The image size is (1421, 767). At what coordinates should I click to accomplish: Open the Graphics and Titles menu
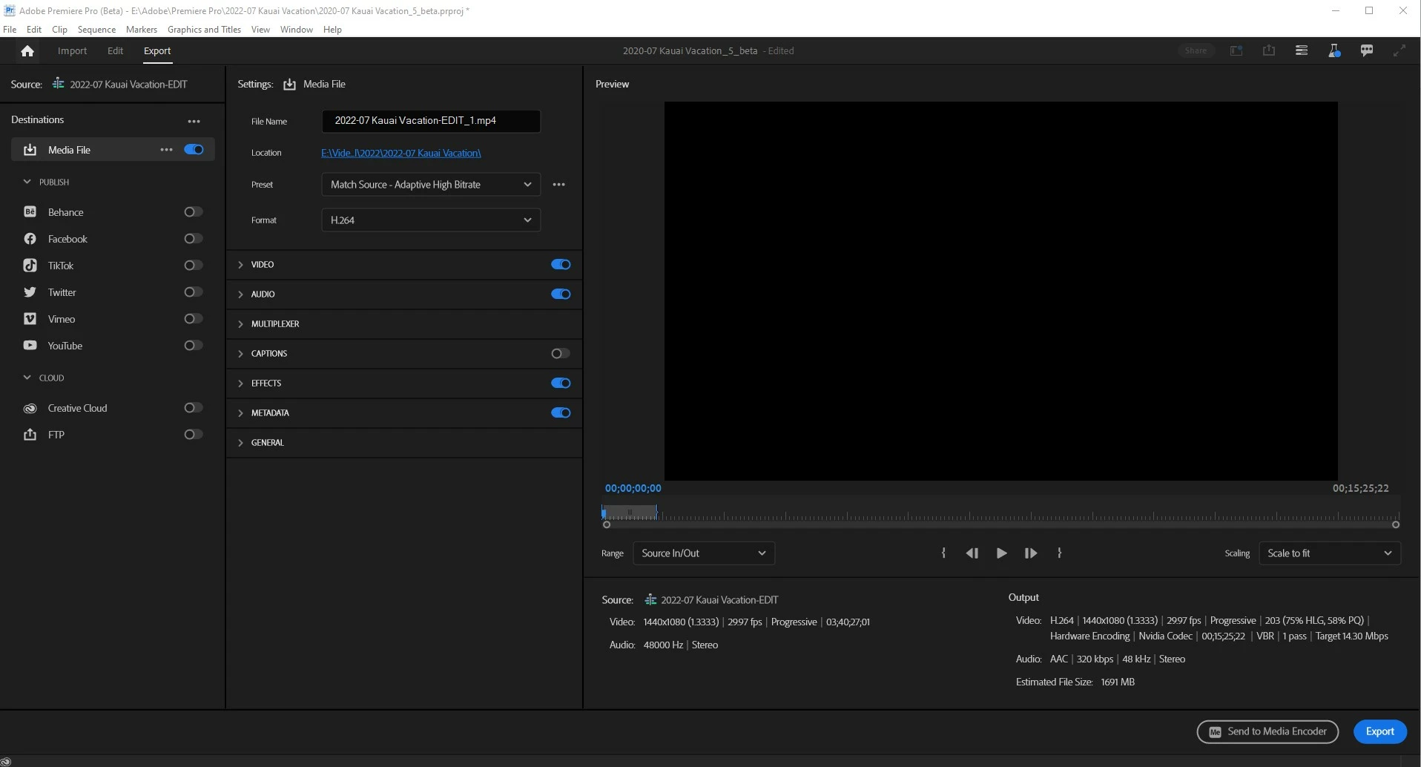(204, 30)
